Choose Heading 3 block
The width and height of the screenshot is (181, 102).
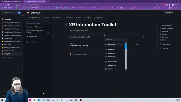pos(114,57)
